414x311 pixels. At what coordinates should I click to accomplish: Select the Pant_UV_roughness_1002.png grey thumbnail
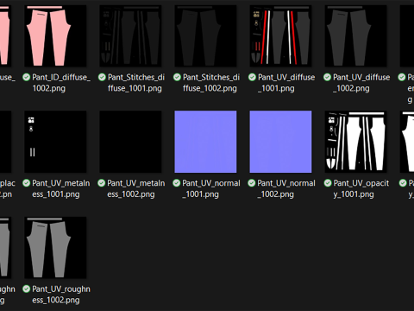[x=55, y=248]
